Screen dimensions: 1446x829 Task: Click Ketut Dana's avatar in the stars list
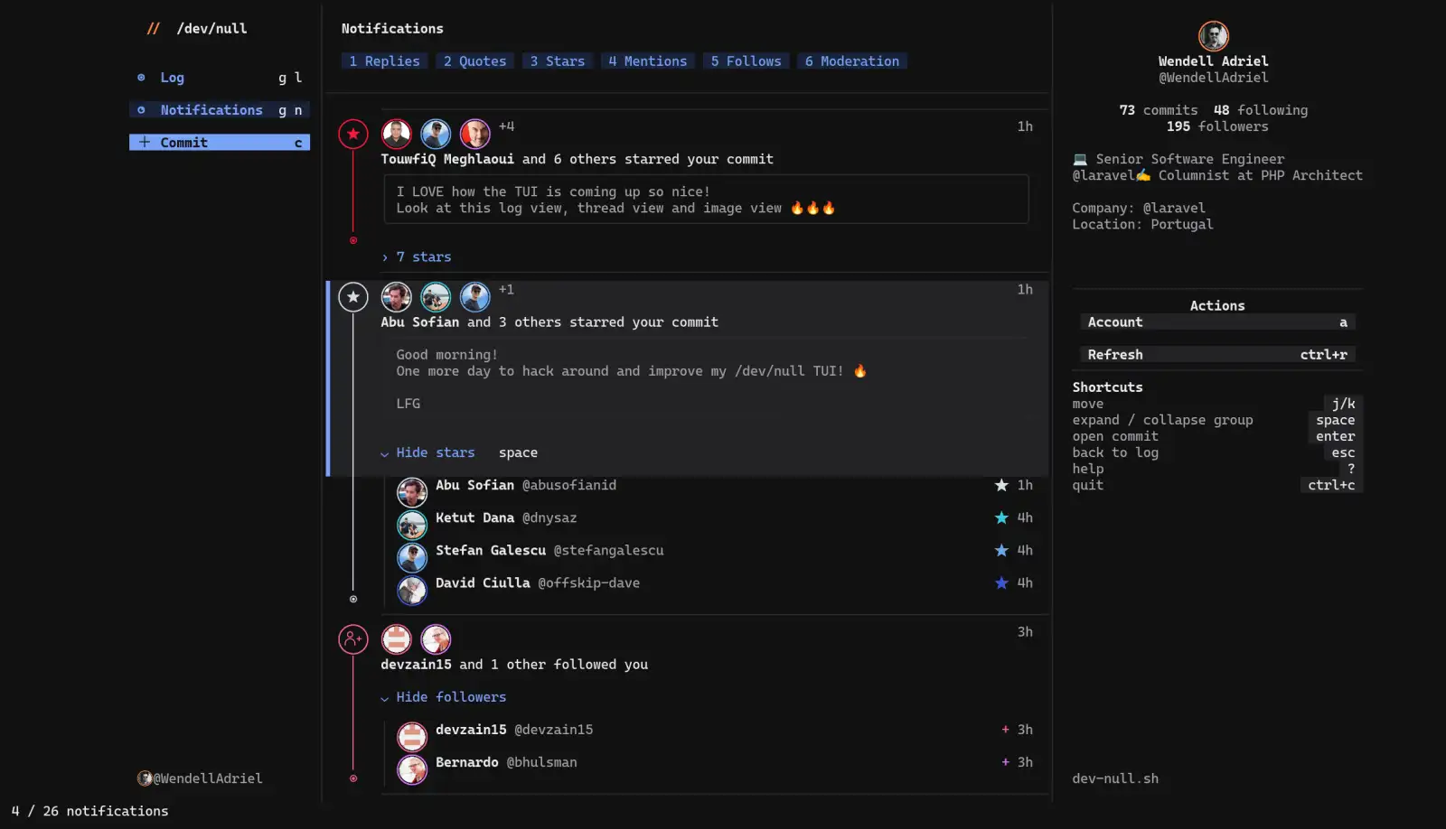[x=412, y=525]
